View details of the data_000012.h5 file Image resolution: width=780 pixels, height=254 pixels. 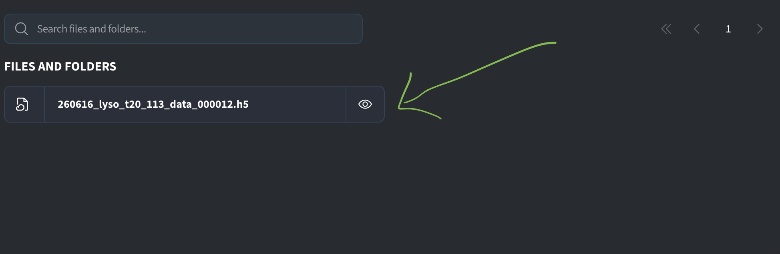click(x=365, y=104)
